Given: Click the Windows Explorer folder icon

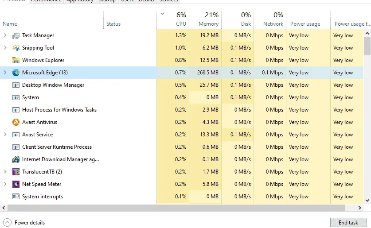Looking at the screenshot, I should click(16, 60).
